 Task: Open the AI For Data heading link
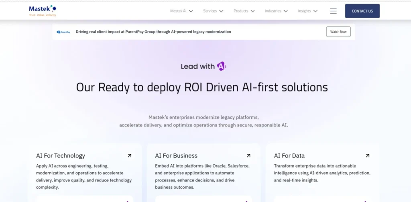click(289, 156)
